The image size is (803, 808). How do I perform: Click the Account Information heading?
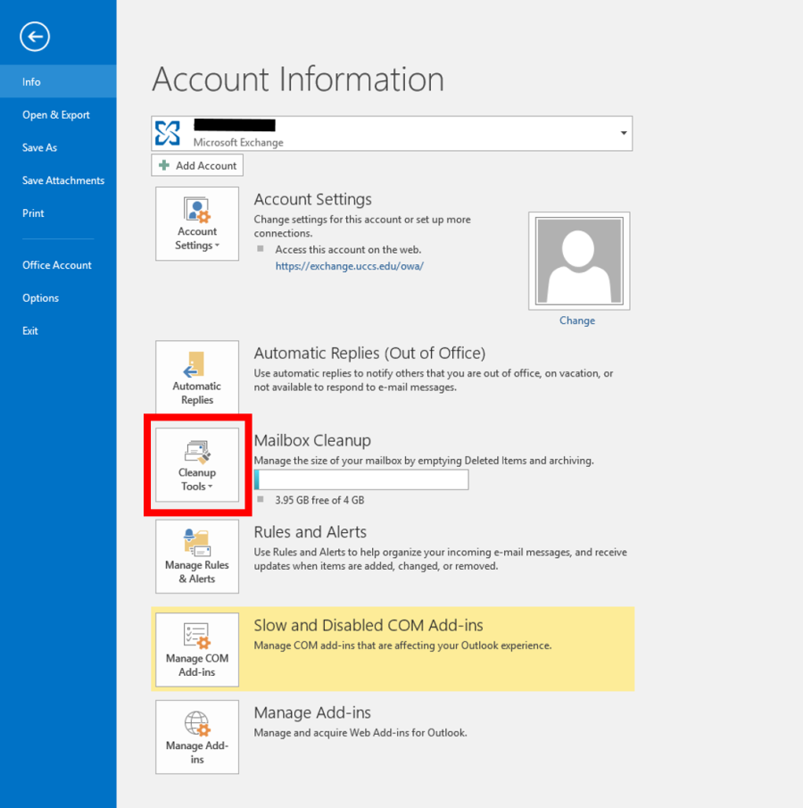click(298, 79)
